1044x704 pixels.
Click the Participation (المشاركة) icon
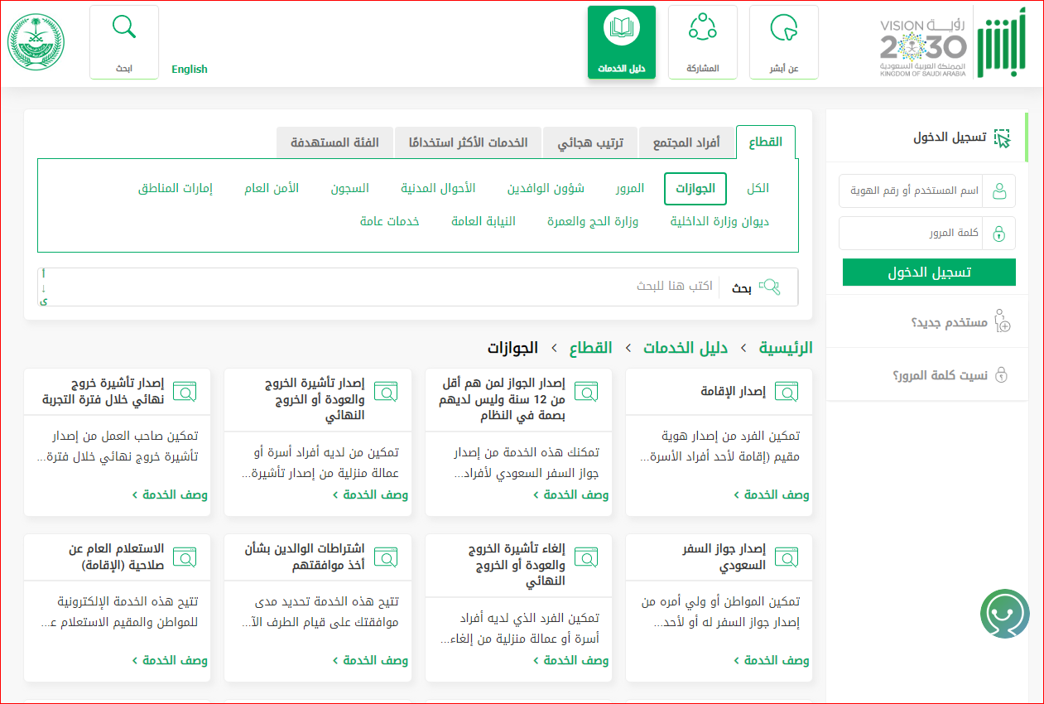702,28
